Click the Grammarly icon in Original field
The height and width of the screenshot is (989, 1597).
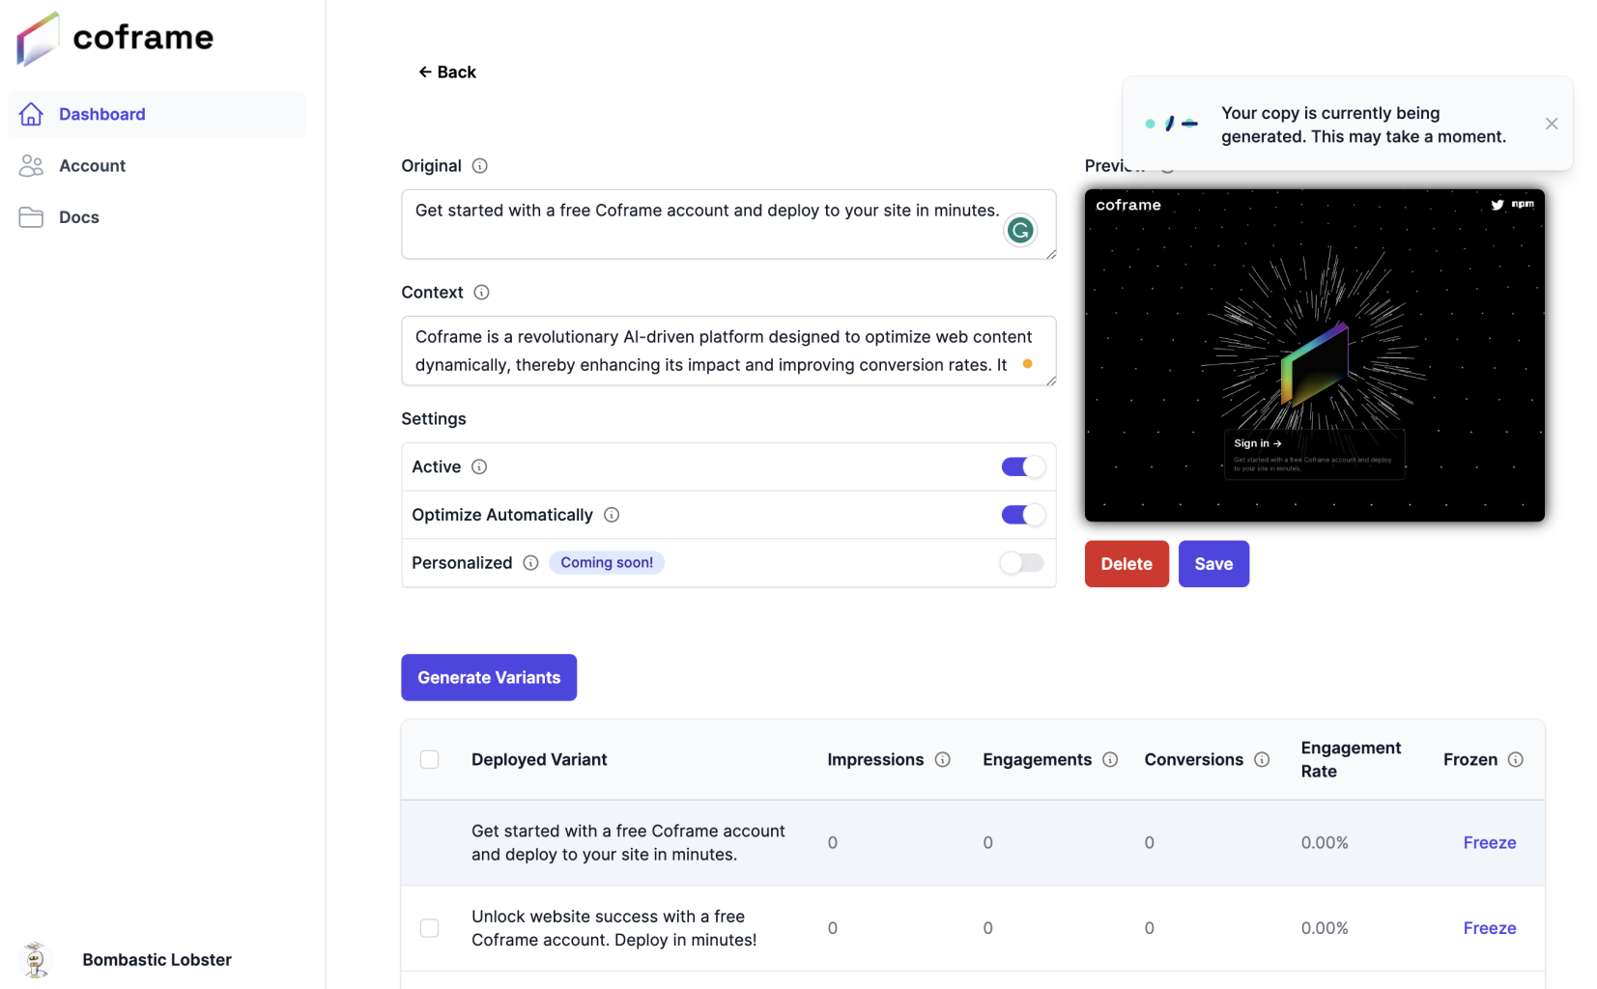pos(1020,230)
